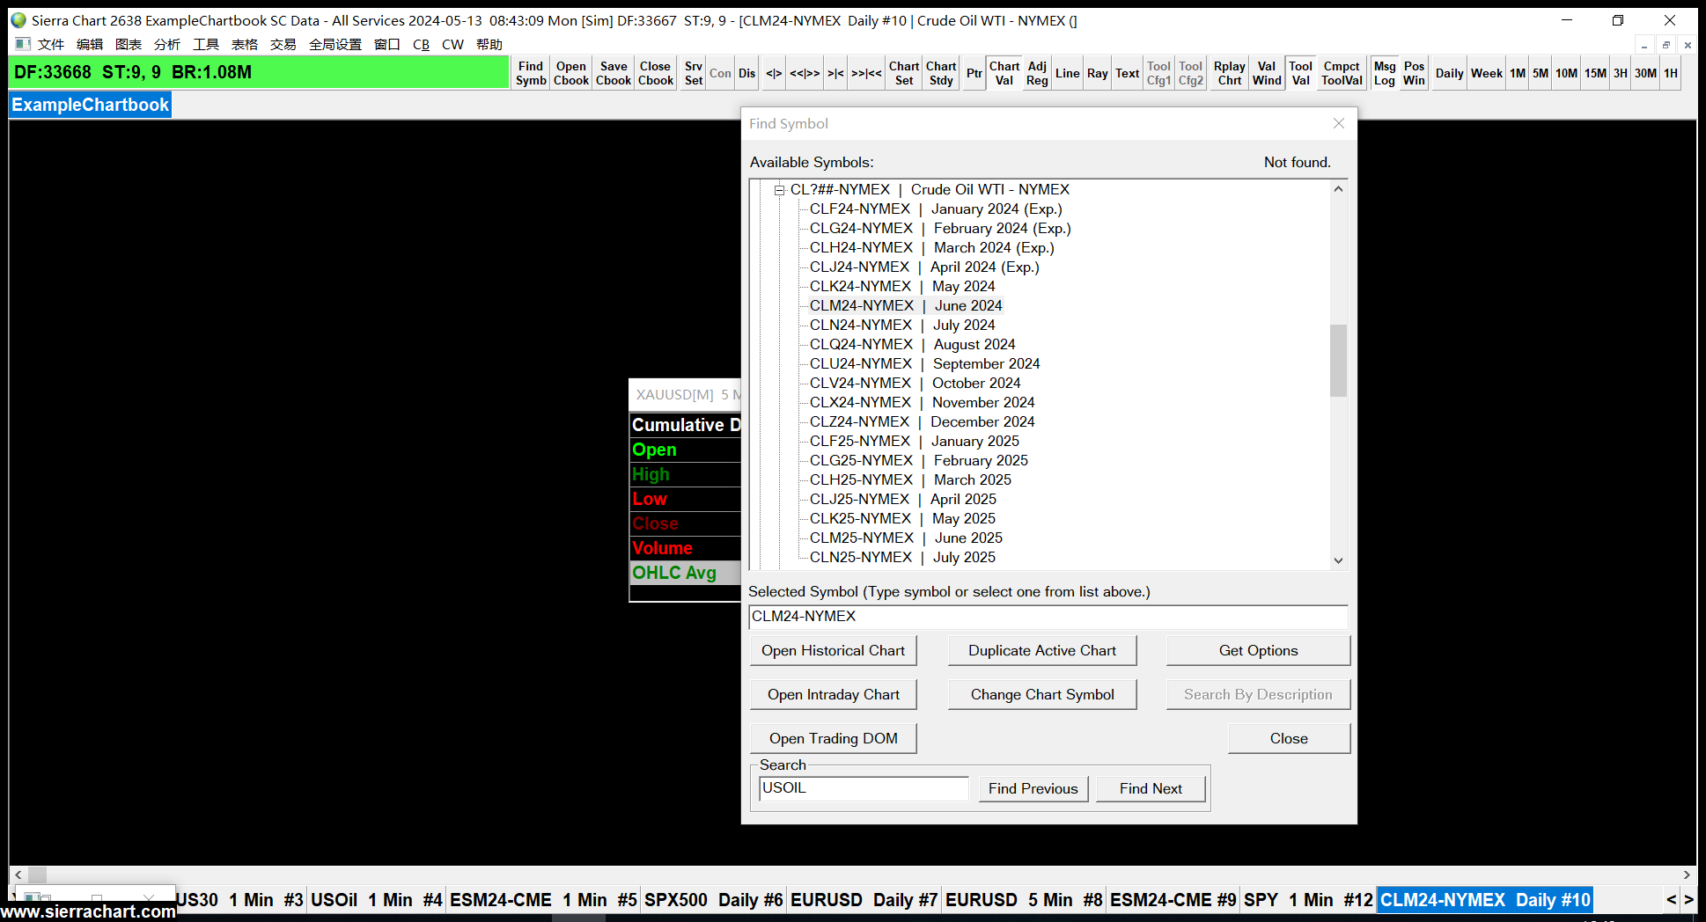
Task: Click Save Cbook toolbar button
Action: pos(614,73)
